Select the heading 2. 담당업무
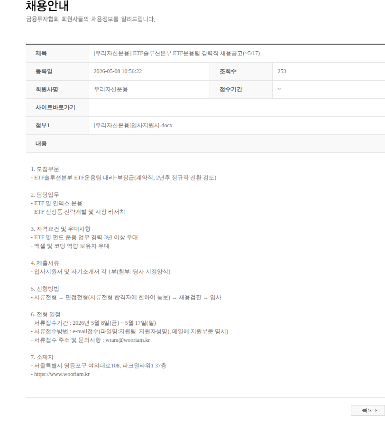 tap(45, 195)
